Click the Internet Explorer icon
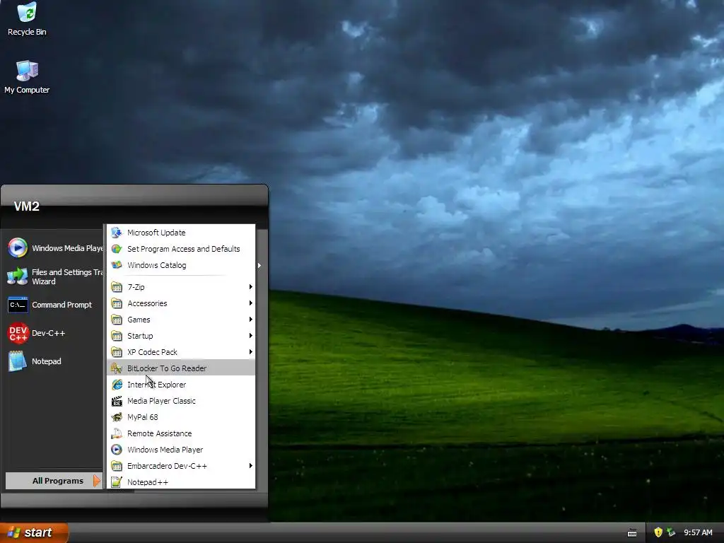724x543 pixels. (117, 385)
